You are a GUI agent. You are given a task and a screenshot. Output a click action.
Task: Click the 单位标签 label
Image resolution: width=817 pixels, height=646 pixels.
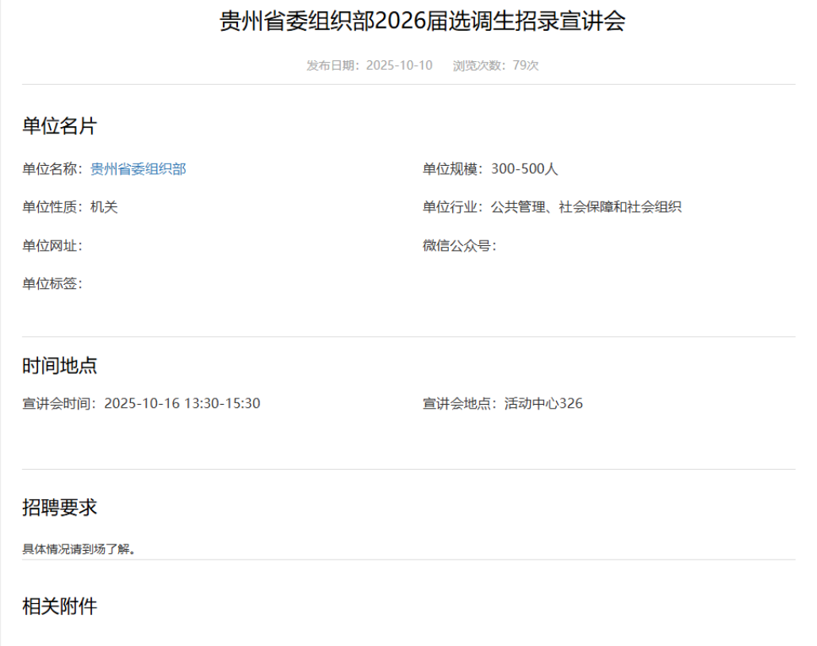tap(52, 283)
